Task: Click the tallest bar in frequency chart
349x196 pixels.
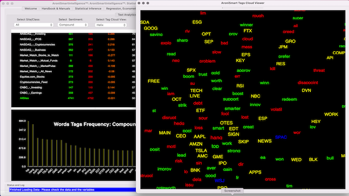Action: click(28, 144)
